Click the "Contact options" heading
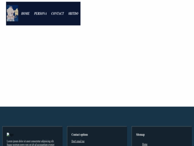This screenshot has height=146, width=194. (80, 134)
